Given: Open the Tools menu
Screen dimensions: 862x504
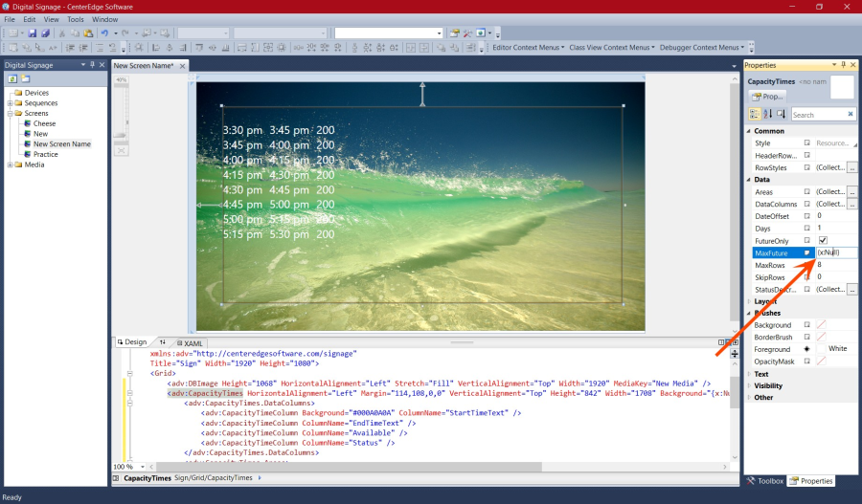Looking at the screenshot, I should point(75,19).
